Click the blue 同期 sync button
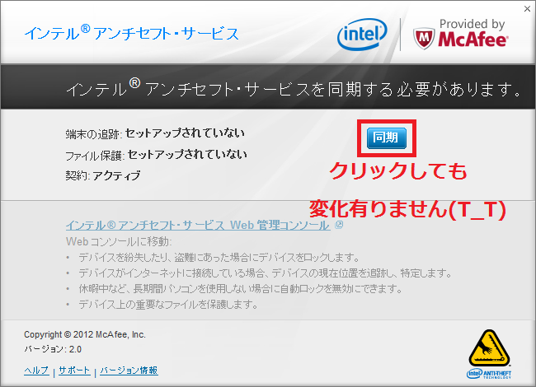The height and width of the screenshot is (387, 536). [386, 138]
